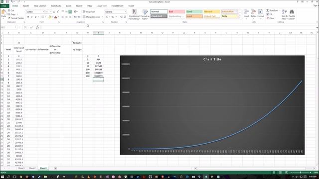The width and height of the screenshot is (319, 179).
Task: Click the Chart Title text
Action: [212, 59]
